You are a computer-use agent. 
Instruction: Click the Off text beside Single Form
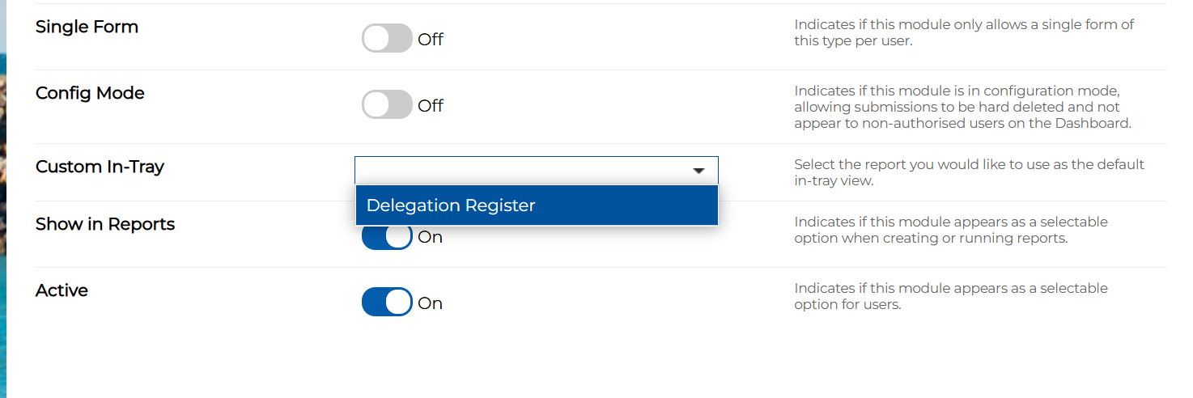point(431,40)
